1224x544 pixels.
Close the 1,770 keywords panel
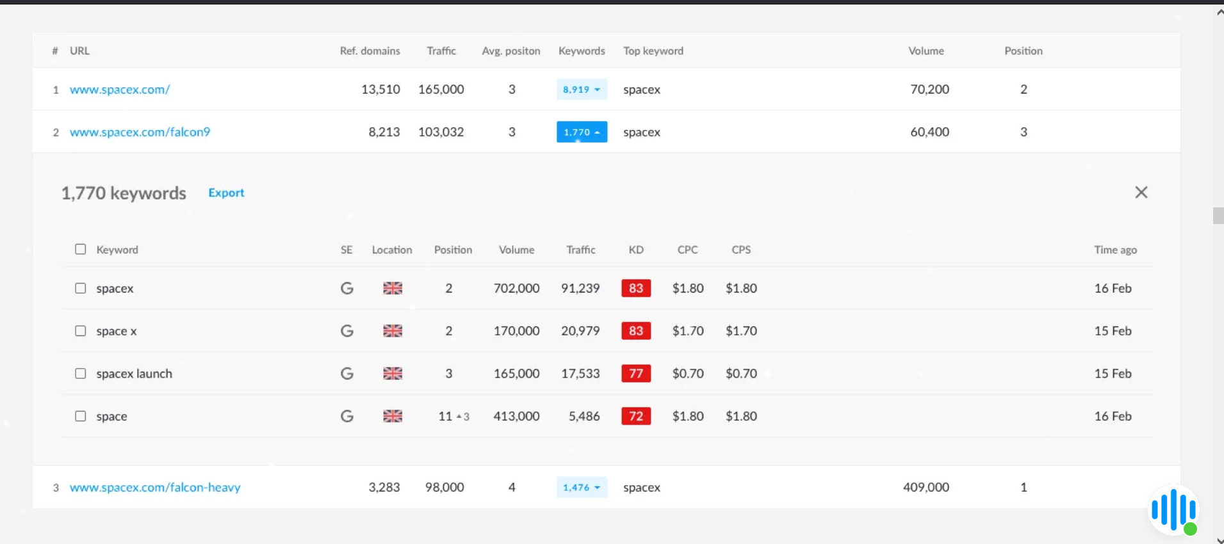pyautogui.click(x=1141, y=193)
